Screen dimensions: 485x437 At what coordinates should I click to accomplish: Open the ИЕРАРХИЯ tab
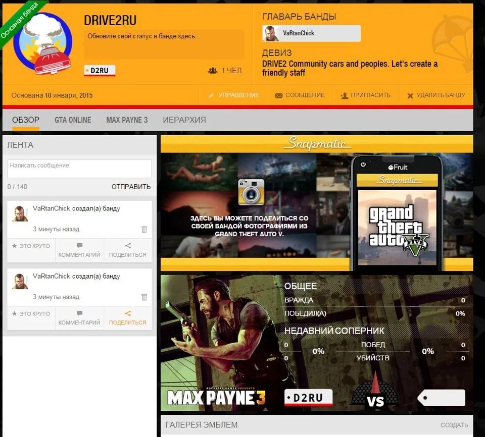tap(184, 120)
